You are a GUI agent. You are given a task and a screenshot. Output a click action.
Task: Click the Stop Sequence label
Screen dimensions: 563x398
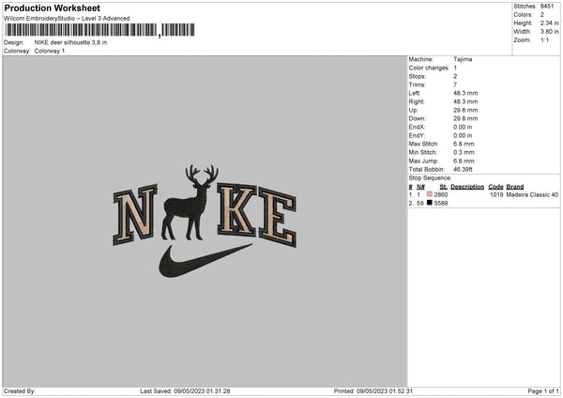(x=430, y=178)
